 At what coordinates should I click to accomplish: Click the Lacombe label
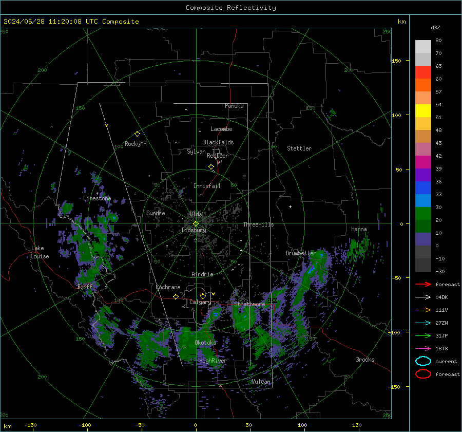pos(221,129)
